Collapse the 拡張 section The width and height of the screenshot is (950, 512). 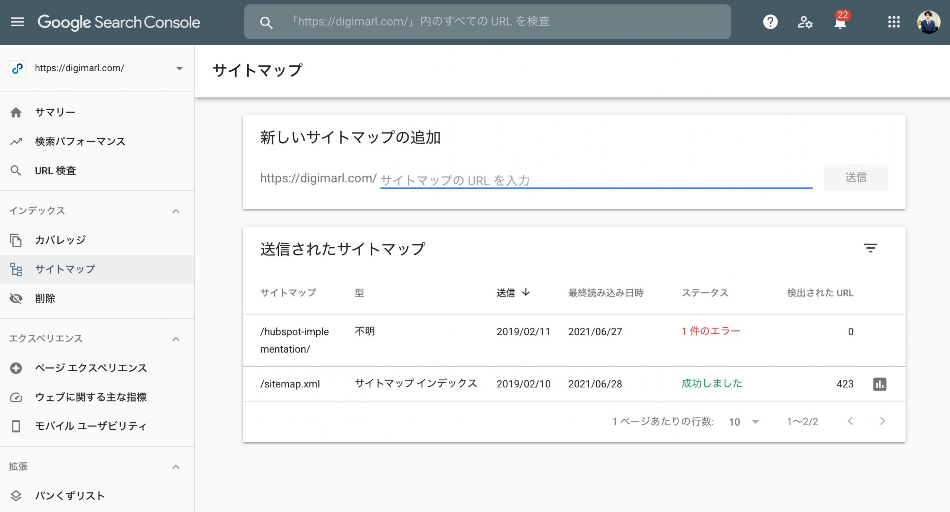[x=176, y=467]
